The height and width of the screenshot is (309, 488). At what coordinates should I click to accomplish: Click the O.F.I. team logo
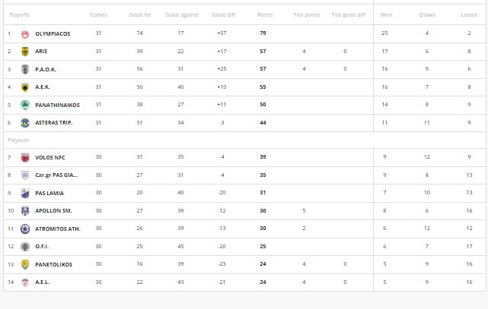click(x=24, y=246)
